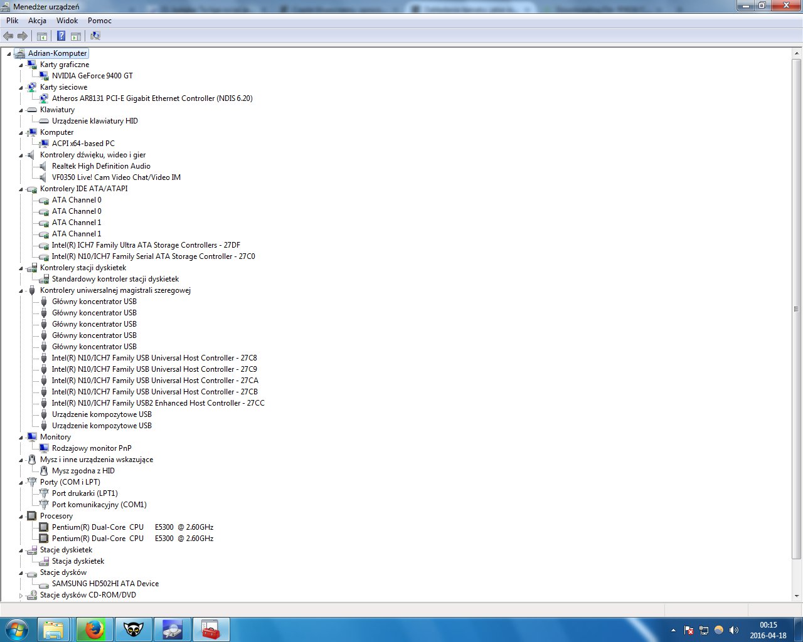Select Intel USB Universal Host Controller - 27C8

pyautogui.click(x=154, y=358)
